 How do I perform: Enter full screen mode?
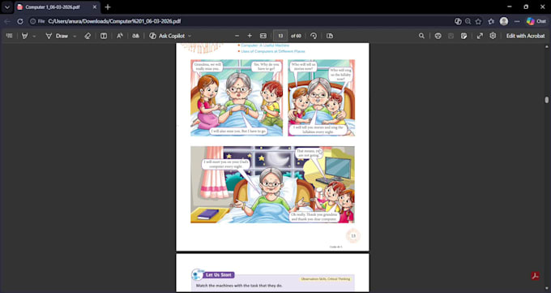[x=480, y=36]
